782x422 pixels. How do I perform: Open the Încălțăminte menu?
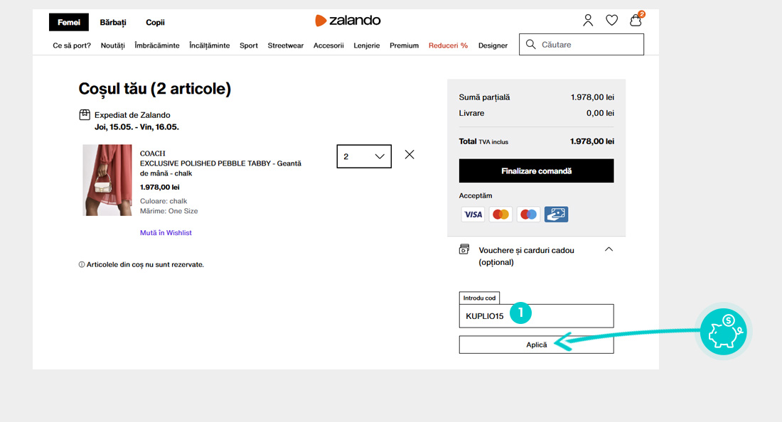pos(210,45)
